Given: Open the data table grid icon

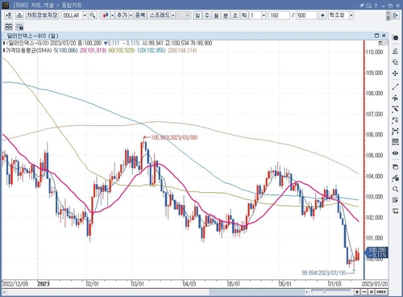Looking at the screenshot, I should [396, 142].
